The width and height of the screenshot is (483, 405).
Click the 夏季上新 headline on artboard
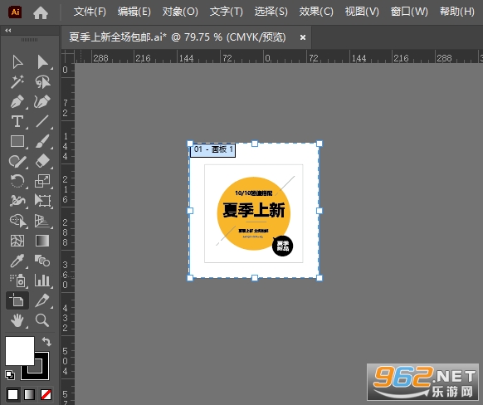(254, 210)
